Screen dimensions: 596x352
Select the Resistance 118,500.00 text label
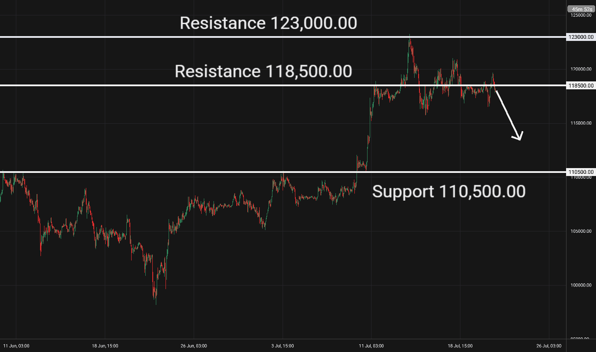pyautogui.click(x=263, y=71)
